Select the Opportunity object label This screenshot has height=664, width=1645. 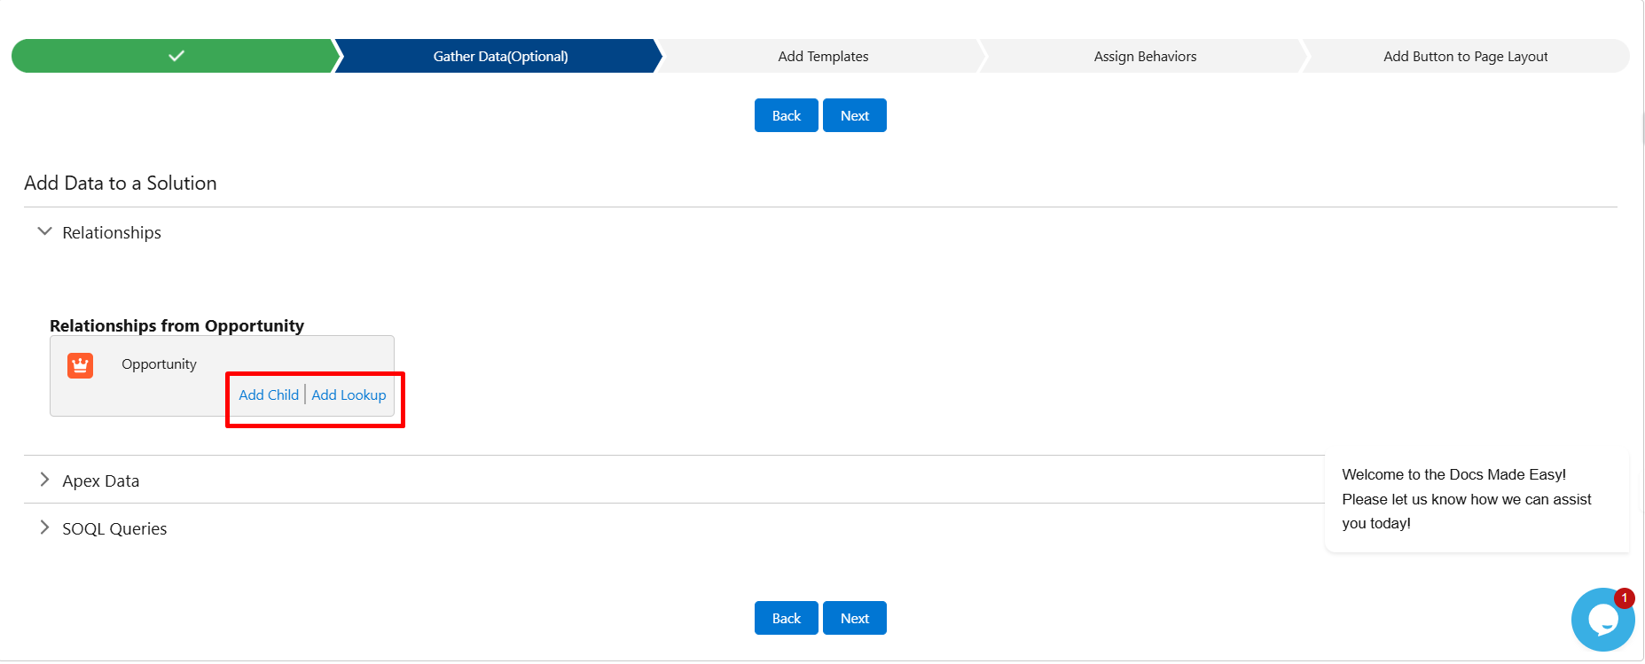pyautogui.click(x=159, y=364)
